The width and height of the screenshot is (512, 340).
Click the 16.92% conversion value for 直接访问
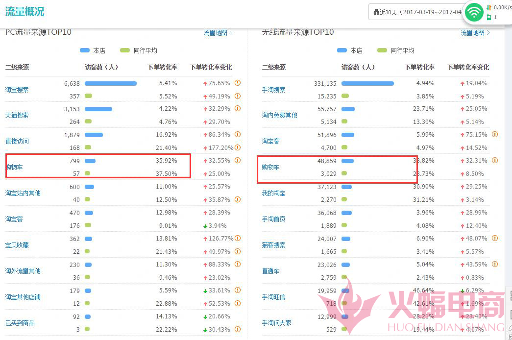pyautogui.click(x=167, y=135)
